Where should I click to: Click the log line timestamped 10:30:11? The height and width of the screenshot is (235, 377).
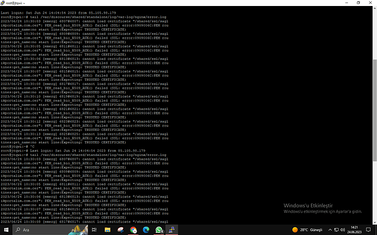click(x=84, y=109)
